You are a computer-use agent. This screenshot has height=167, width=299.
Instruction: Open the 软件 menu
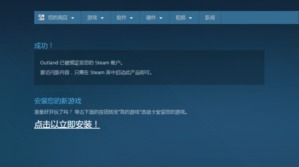(125, 18)
